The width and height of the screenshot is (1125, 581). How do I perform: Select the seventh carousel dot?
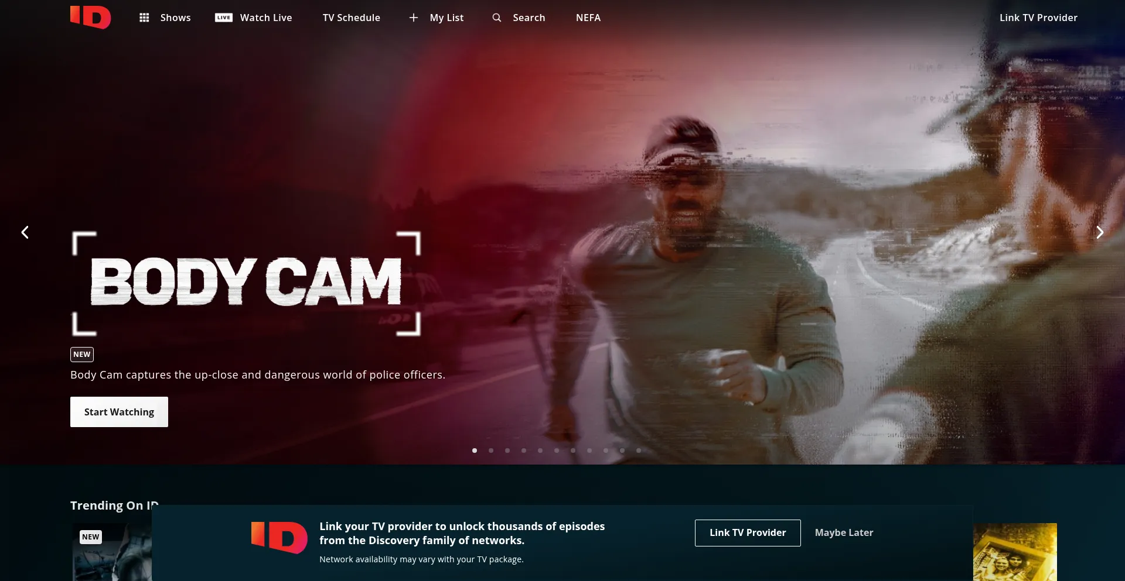point(573,451)
